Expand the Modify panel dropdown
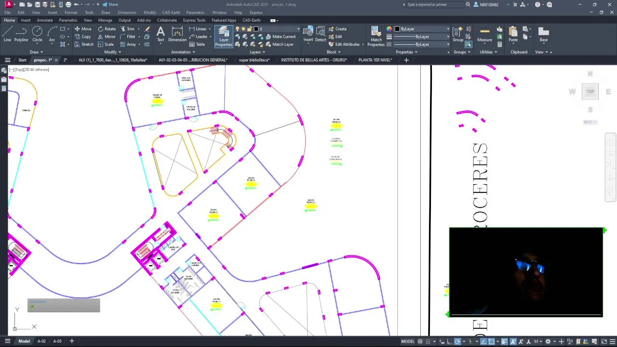Screen dimensions: 617x347 pyautogui.click(x=112, y=52)
